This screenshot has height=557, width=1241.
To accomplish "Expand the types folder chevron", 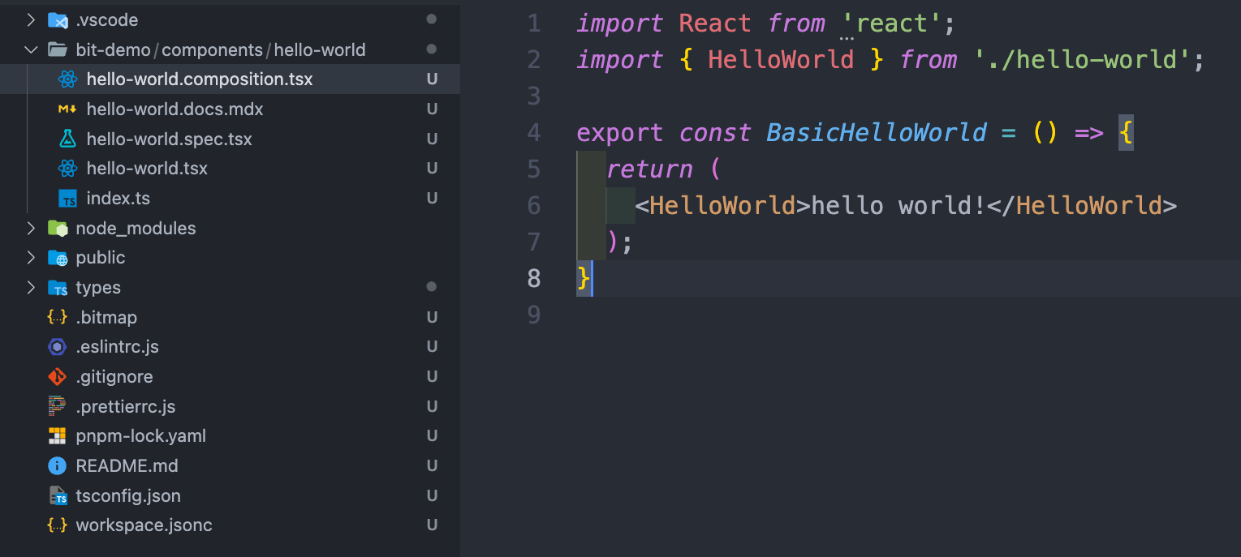I will click(31, 288).
